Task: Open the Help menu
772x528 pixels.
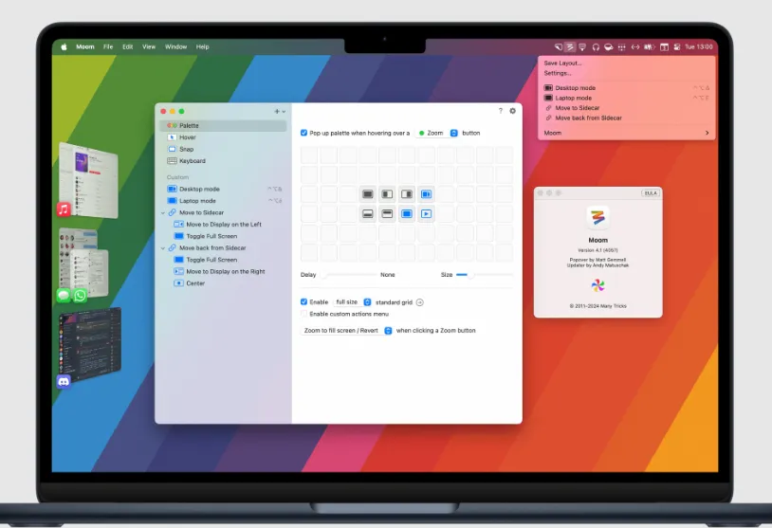Action: click(202, 46)
